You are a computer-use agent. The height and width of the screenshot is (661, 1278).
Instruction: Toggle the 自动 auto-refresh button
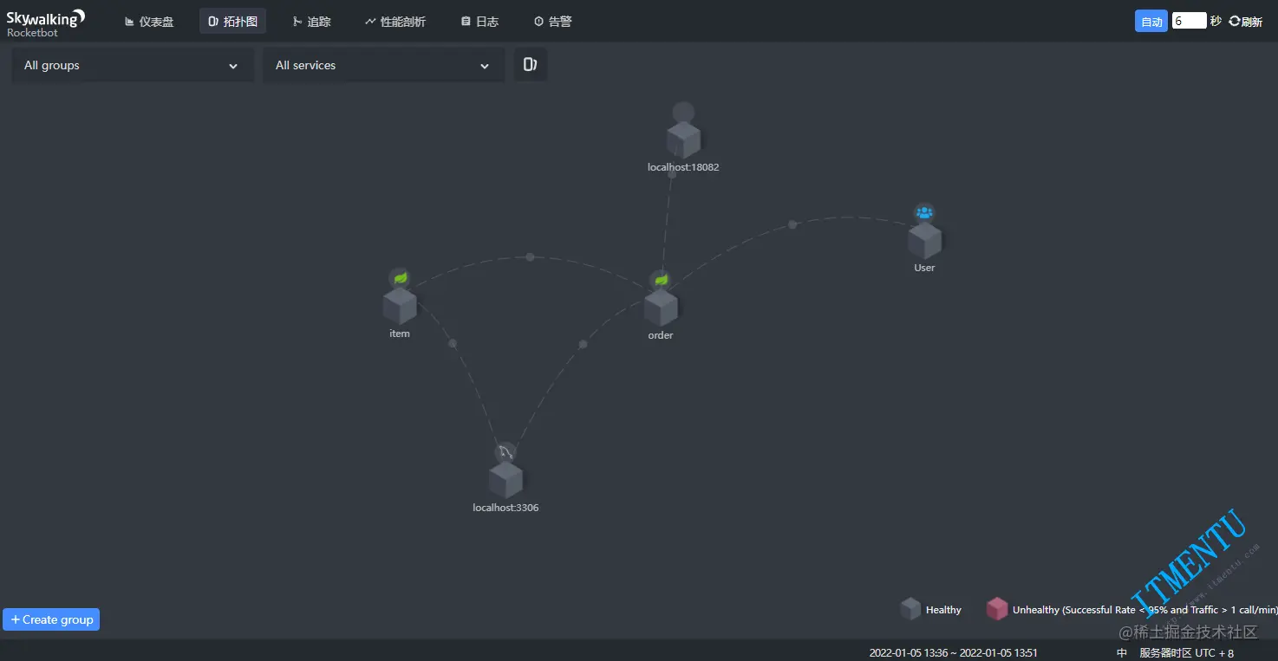[x=1151, y=22]
